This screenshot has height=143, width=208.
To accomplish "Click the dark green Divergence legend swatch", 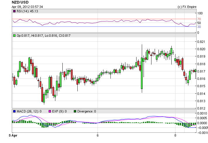I will click(75, 111).
